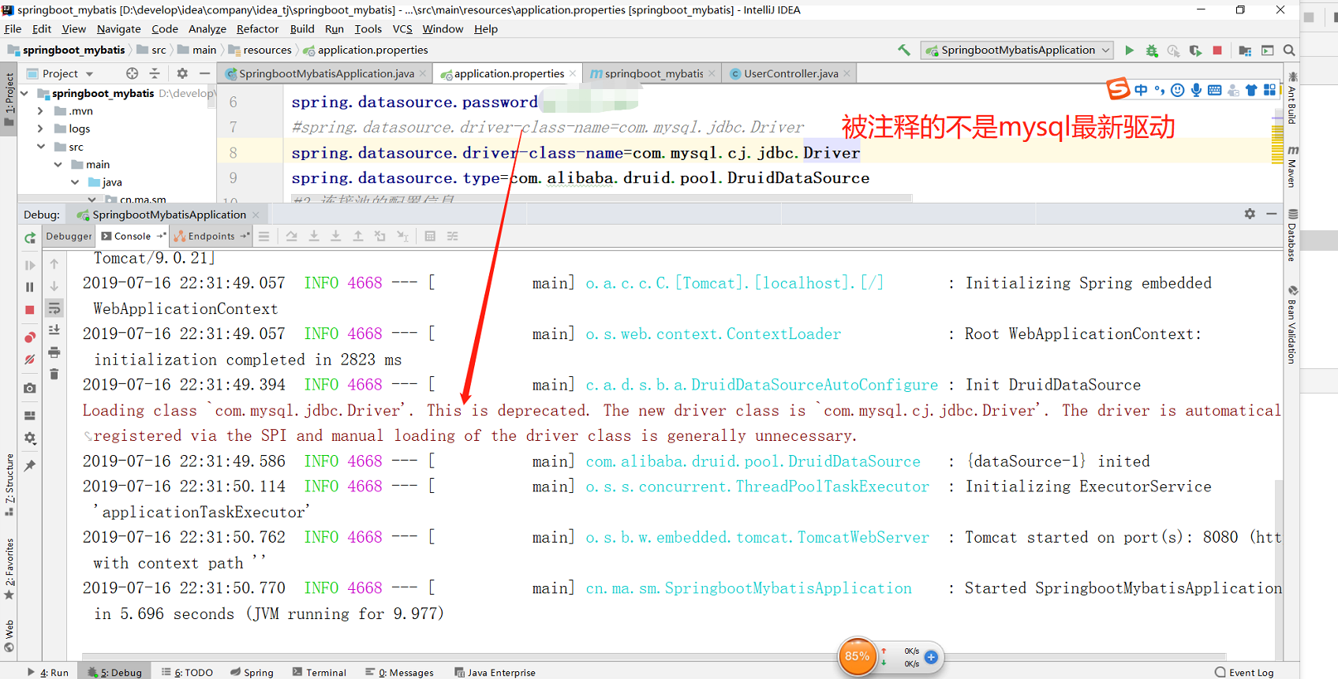Click Debug panel settings gear icon
1338x679 pixels.
coord(1250,214)
